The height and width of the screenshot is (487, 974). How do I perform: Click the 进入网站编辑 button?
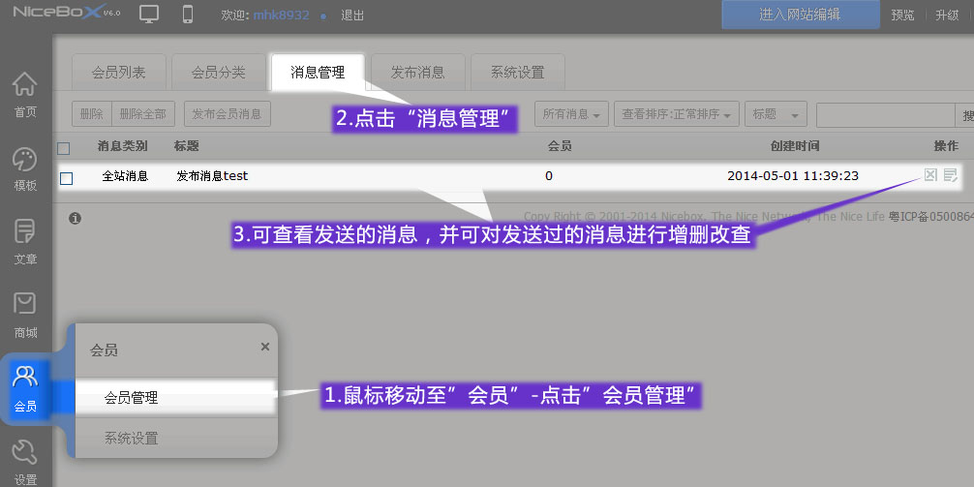click(800, 15)
